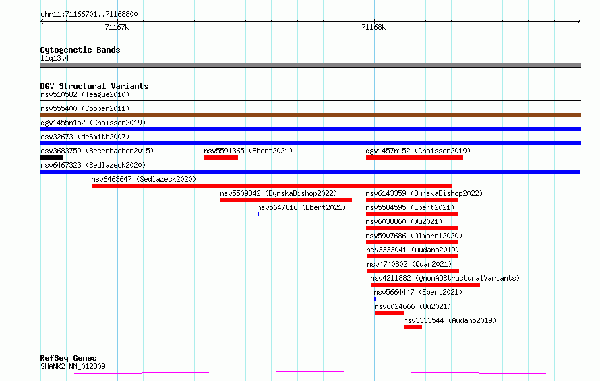
Task: Open nsv4211882 (gnomADStructuralVariants) label
Action: tap(445, 278)
